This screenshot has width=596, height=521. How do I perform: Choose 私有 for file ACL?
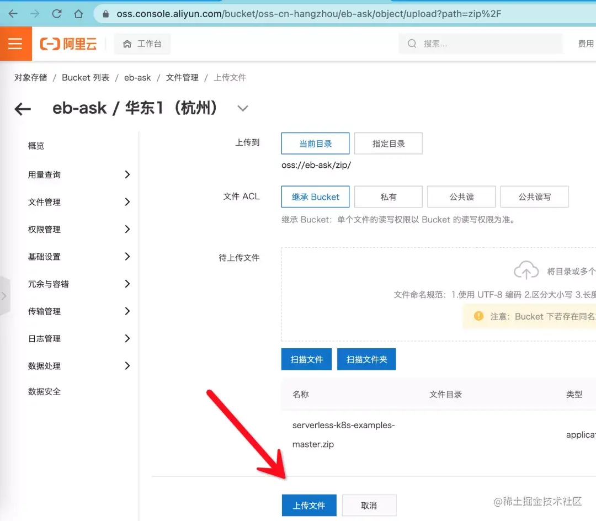click(x=388, y=197)
